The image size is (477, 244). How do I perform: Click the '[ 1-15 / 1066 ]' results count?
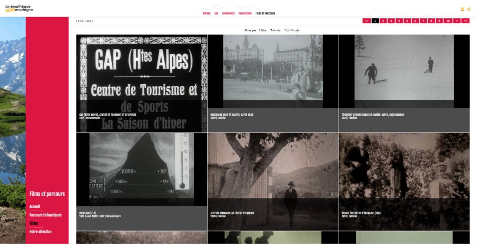[84, 21]
